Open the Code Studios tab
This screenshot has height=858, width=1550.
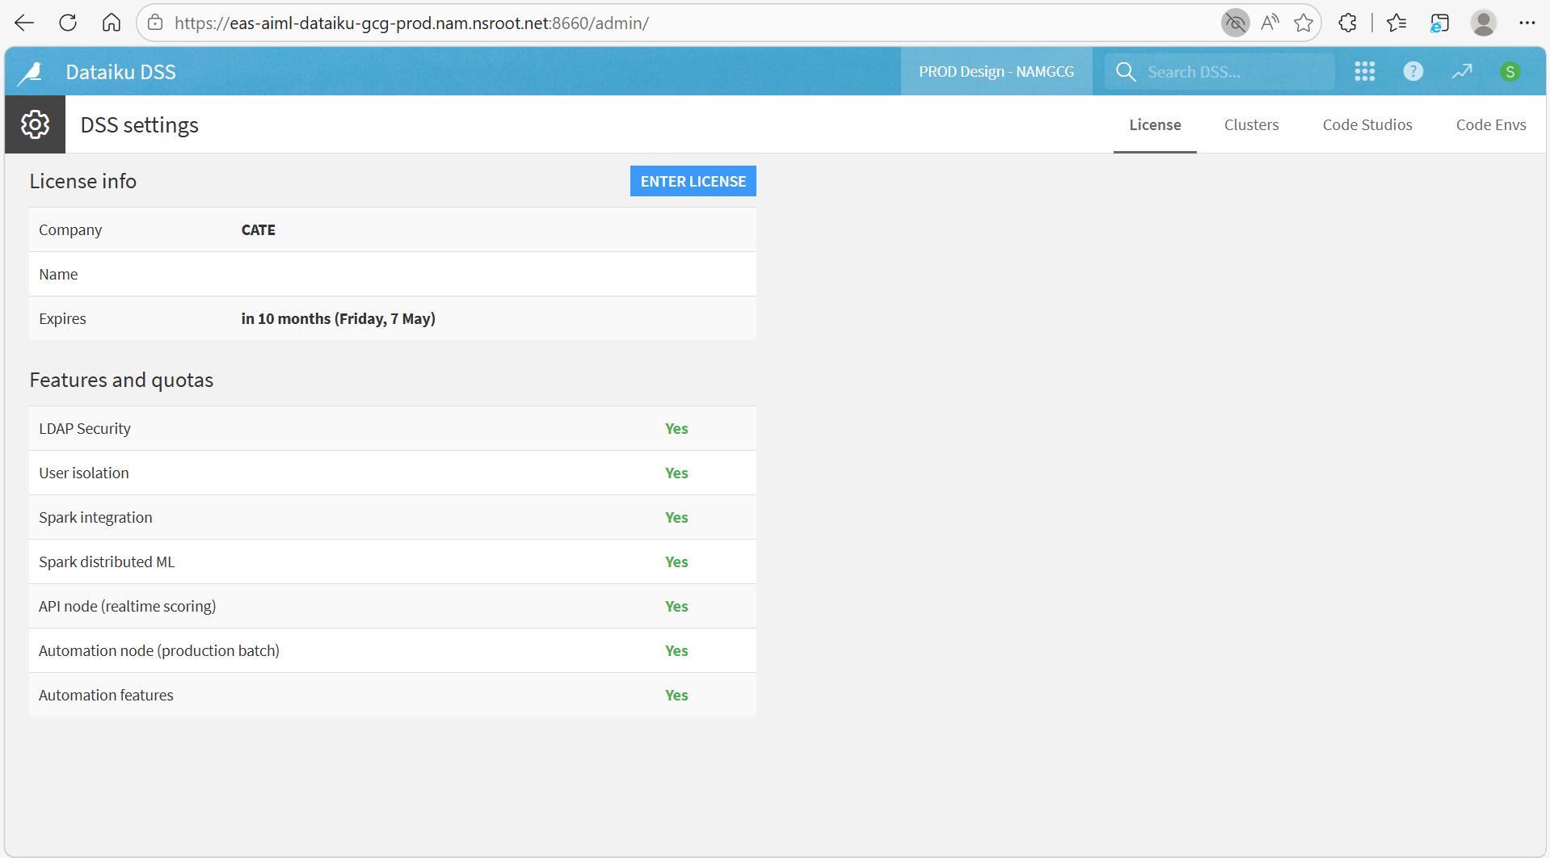click(x=1367, y=125)
